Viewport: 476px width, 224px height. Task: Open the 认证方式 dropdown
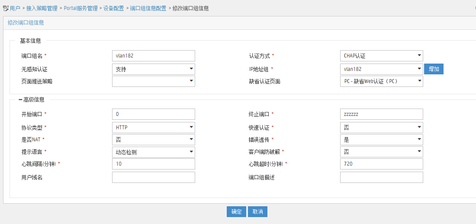(x=381, y=56)
